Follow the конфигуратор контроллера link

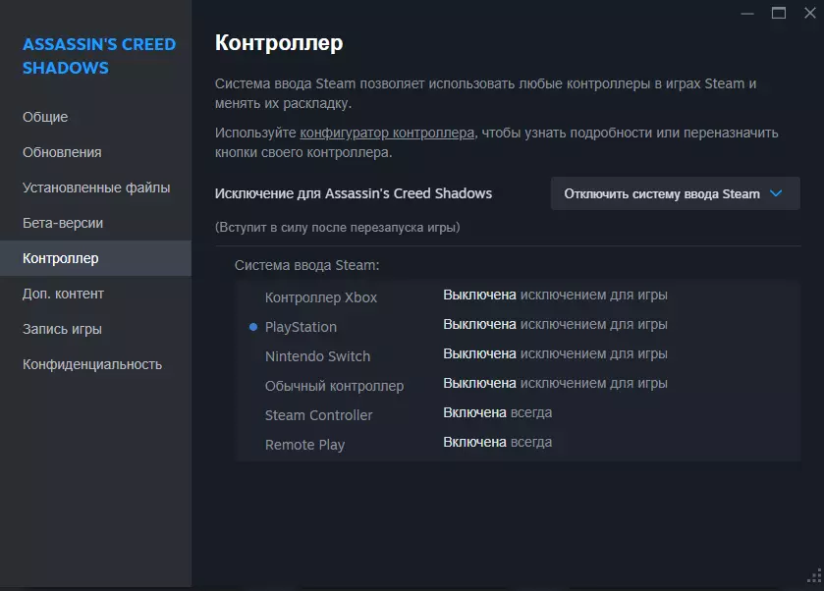pos(387,133)
